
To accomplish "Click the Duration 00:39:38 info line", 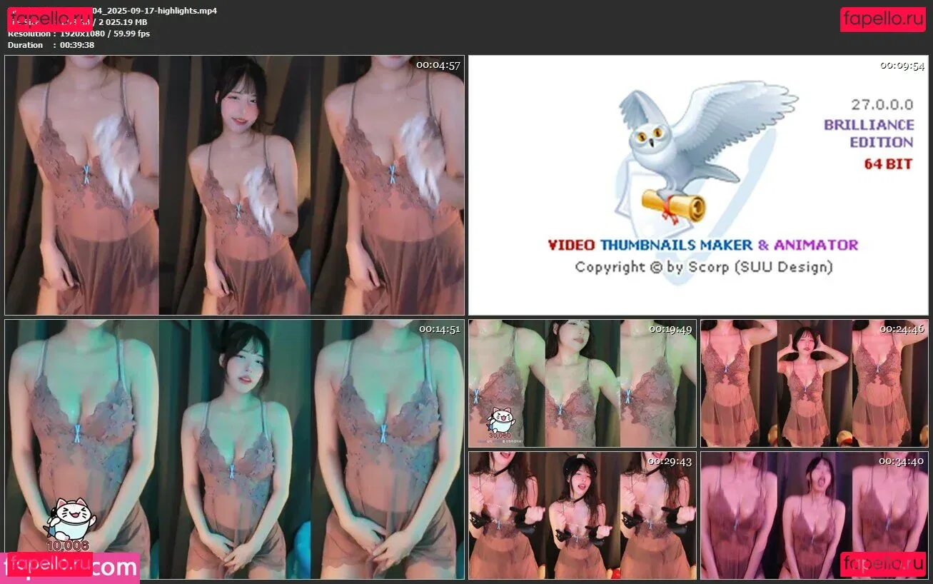I will pos(51,45).
